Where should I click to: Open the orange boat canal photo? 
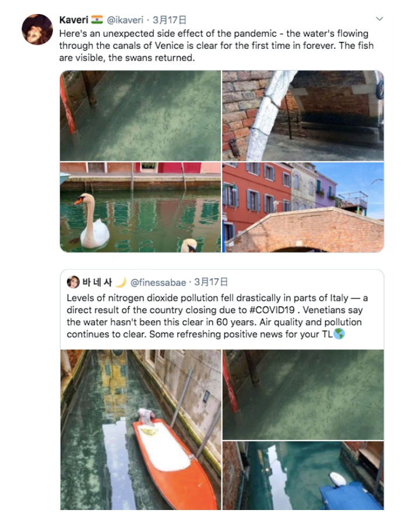pos(141,430)
